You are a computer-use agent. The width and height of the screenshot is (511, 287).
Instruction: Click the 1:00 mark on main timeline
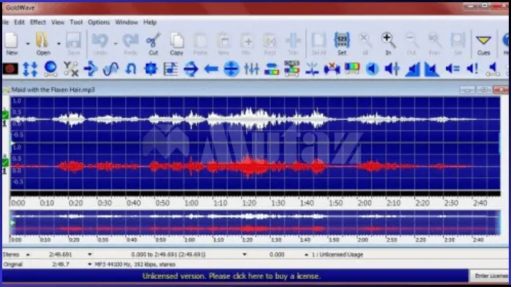[x=191, y=203]
